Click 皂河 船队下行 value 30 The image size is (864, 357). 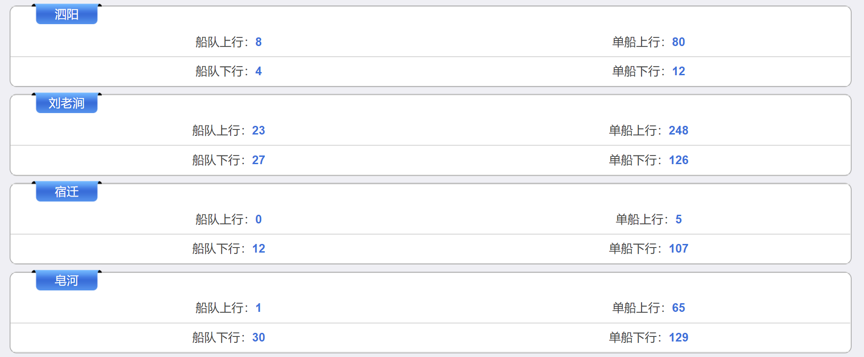click(x=258, y=337)
